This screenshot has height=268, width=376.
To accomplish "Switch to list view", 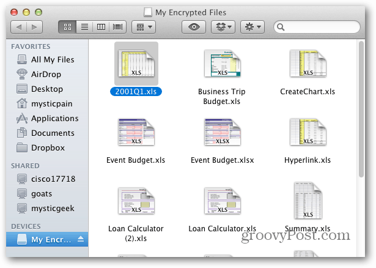I will click(x=84, y=27).
